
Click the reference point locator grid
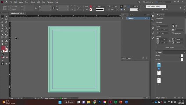(5, 8)
